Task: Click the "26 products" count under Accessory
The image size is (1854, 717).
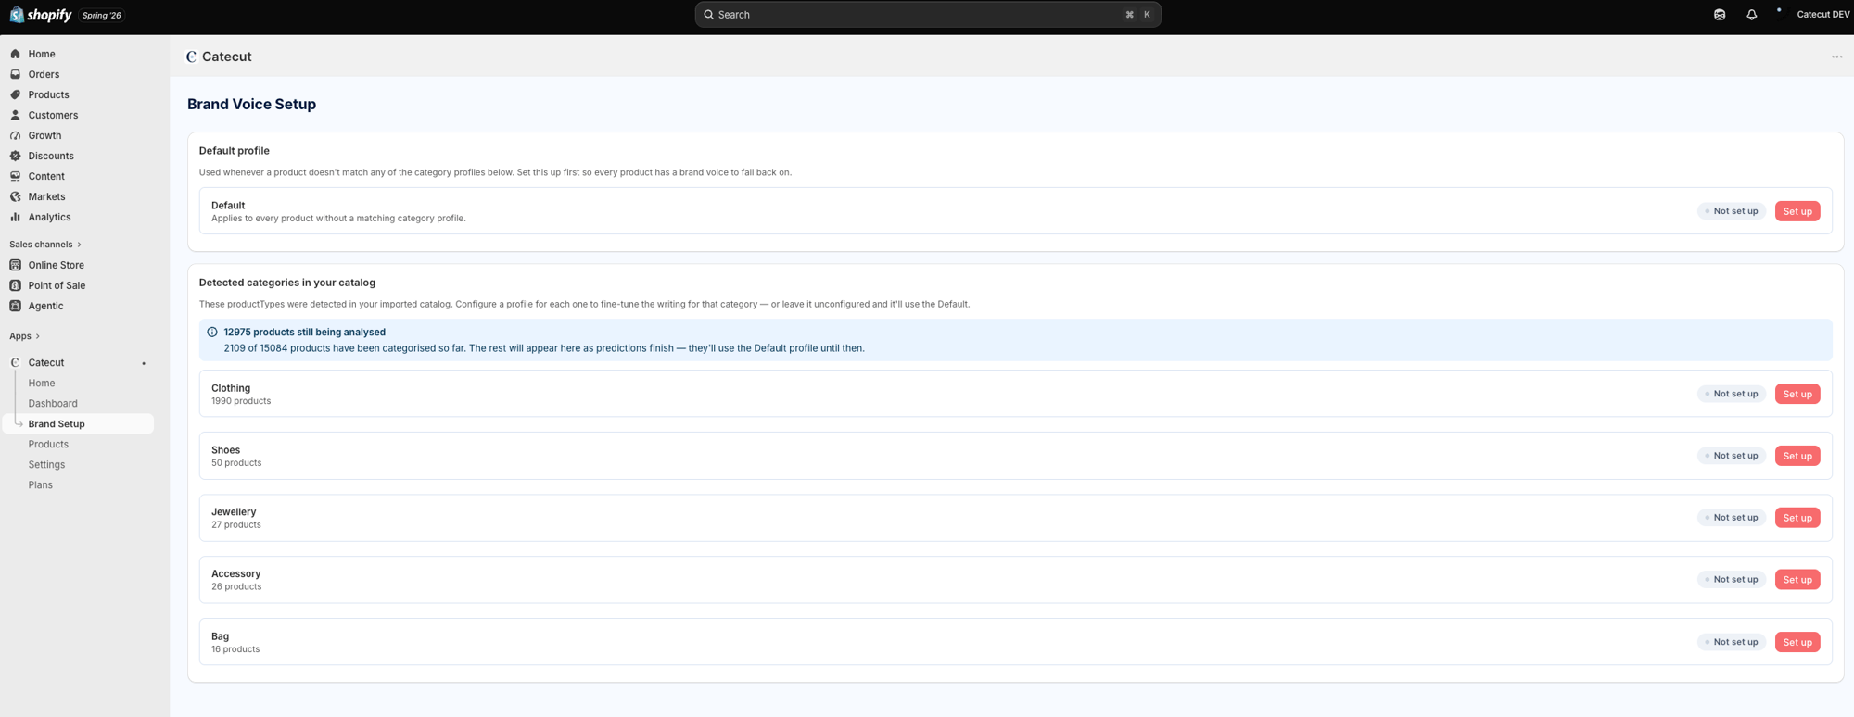Action: point(236,587)
